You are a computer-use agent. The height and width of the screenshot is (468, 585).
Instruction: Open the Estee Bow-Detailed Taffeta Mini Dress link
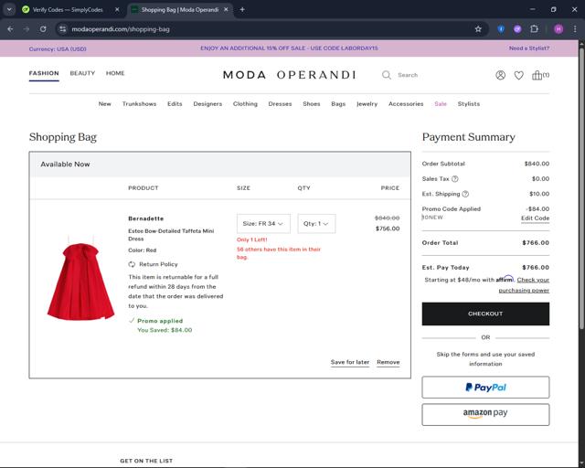171,235
